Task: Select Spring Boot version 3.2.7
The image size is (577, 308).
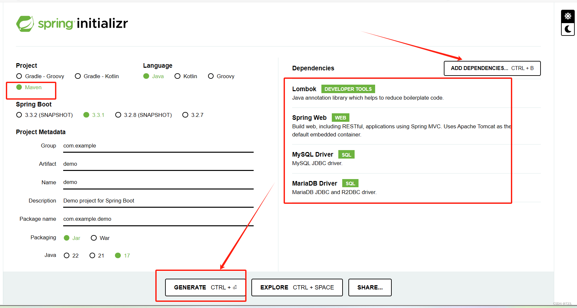Action: coord(193,115)
